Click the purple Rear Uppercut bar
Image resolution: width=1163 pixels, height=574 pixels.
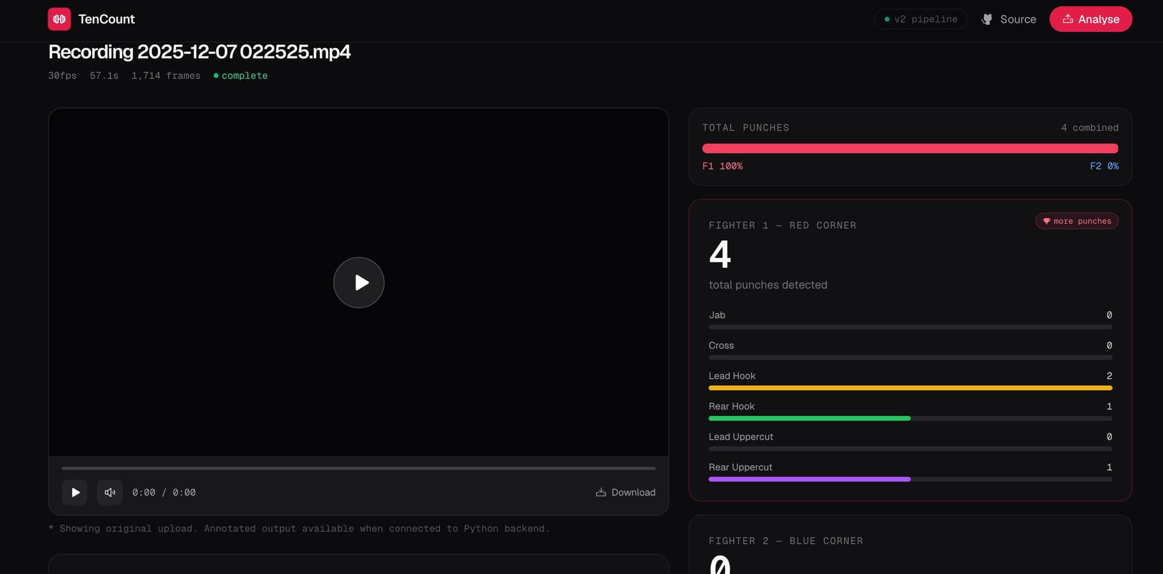pyautogui.click(x=809, y=479)
